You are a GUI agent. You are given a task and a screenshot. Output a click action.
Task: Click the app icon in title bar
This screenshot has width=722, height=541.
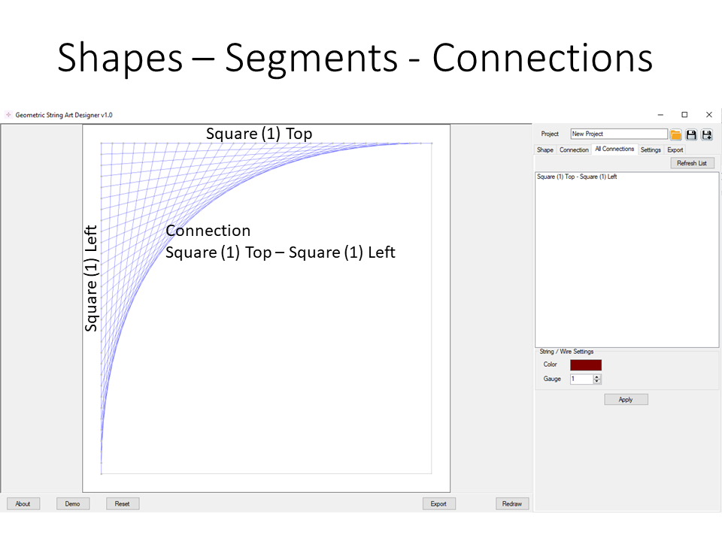[x=8, y=115]
